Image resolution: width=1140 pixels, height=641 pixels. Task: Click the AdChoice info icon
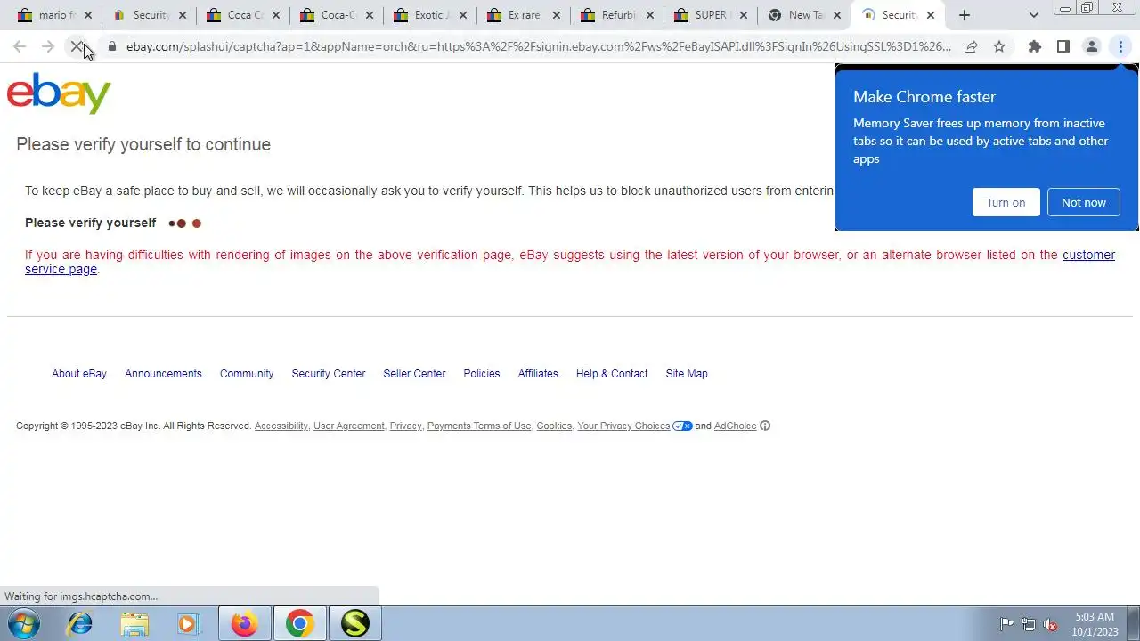(765, 426)
